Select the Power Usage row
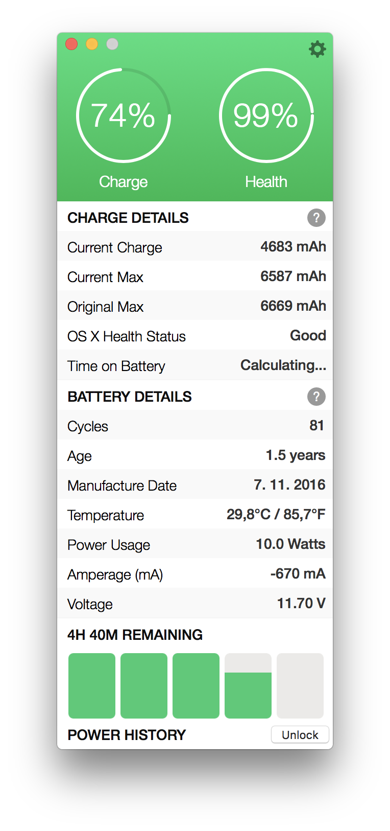 tap(195, 544)
